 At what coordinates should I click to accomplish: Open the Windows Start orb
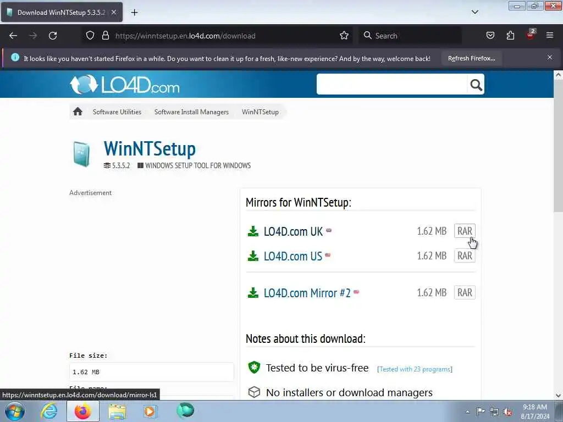(x=15, y=411)
